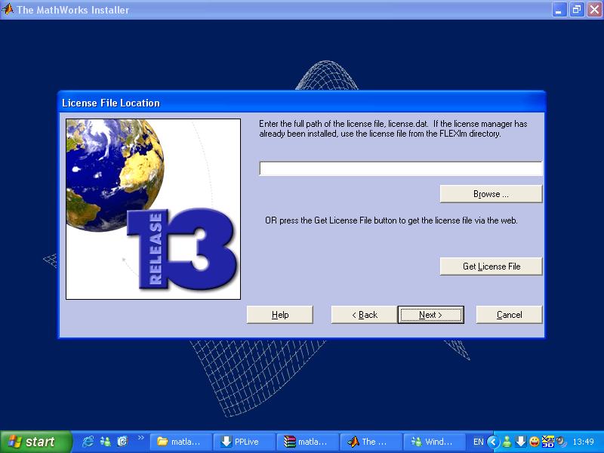Go back with the Back button
604x453 pixels.
pyautogui.click(x=365, y=315)
